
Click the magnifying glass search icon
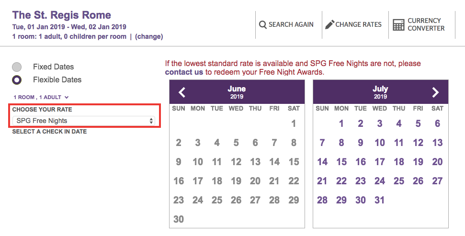click(263, 24)
